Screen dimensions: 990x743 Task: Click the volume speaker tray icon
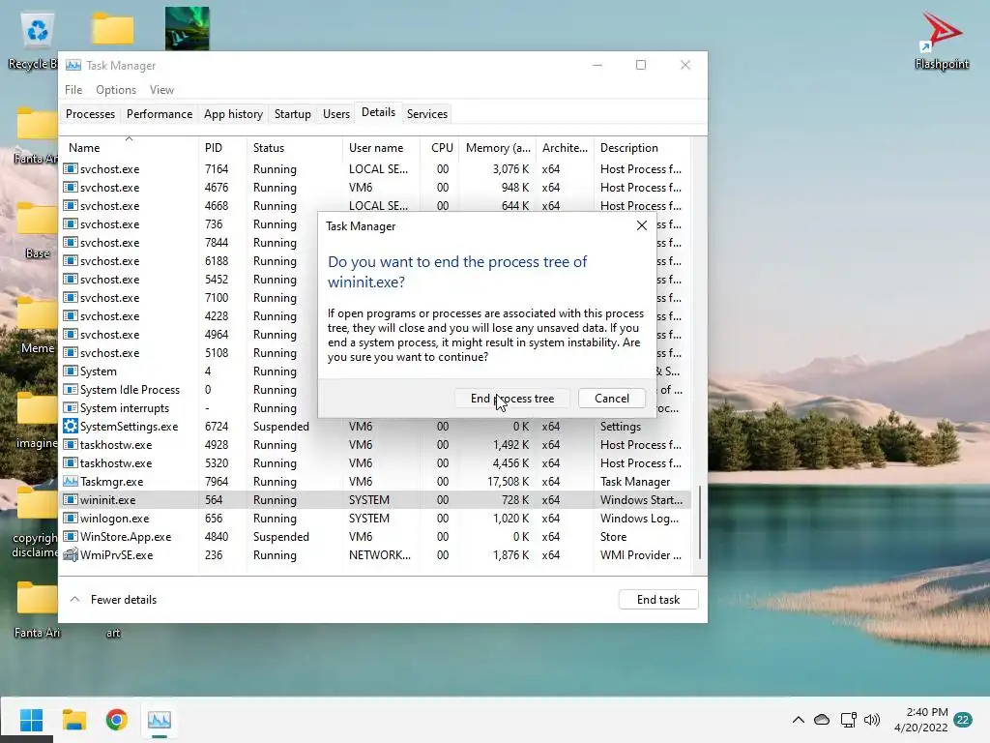(872, 720)
